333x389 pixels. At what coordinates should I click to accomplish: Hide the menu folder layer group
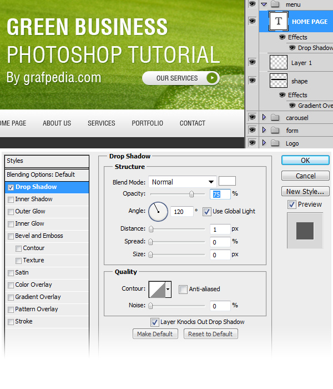point(252,4)
